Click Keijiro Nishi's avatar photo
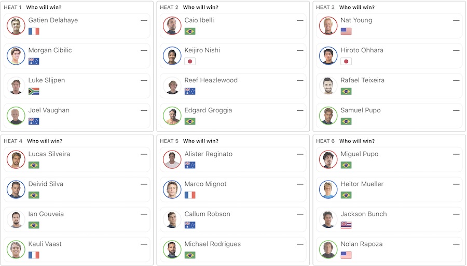467x266 pixels. point(172,56)
